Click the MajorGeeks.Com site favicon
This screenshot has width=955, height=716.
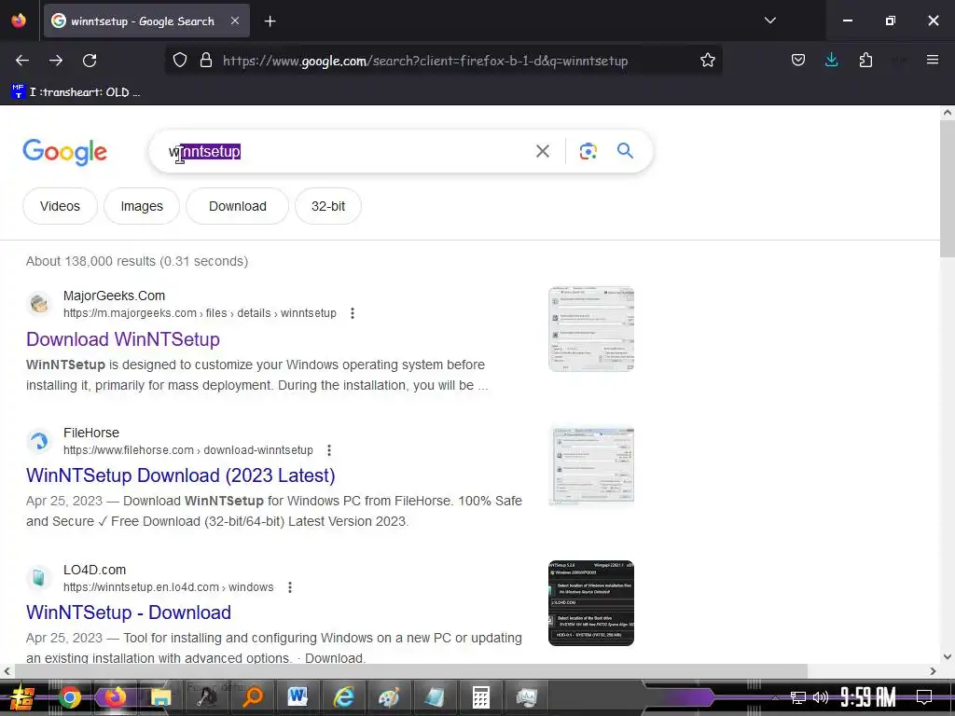click(39, 304)
